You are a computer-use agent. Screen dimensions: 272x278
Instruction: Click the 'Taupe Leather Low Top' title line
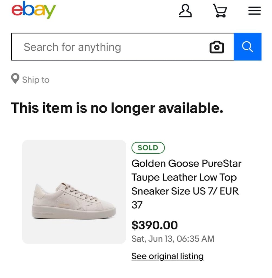coord(184,178)
